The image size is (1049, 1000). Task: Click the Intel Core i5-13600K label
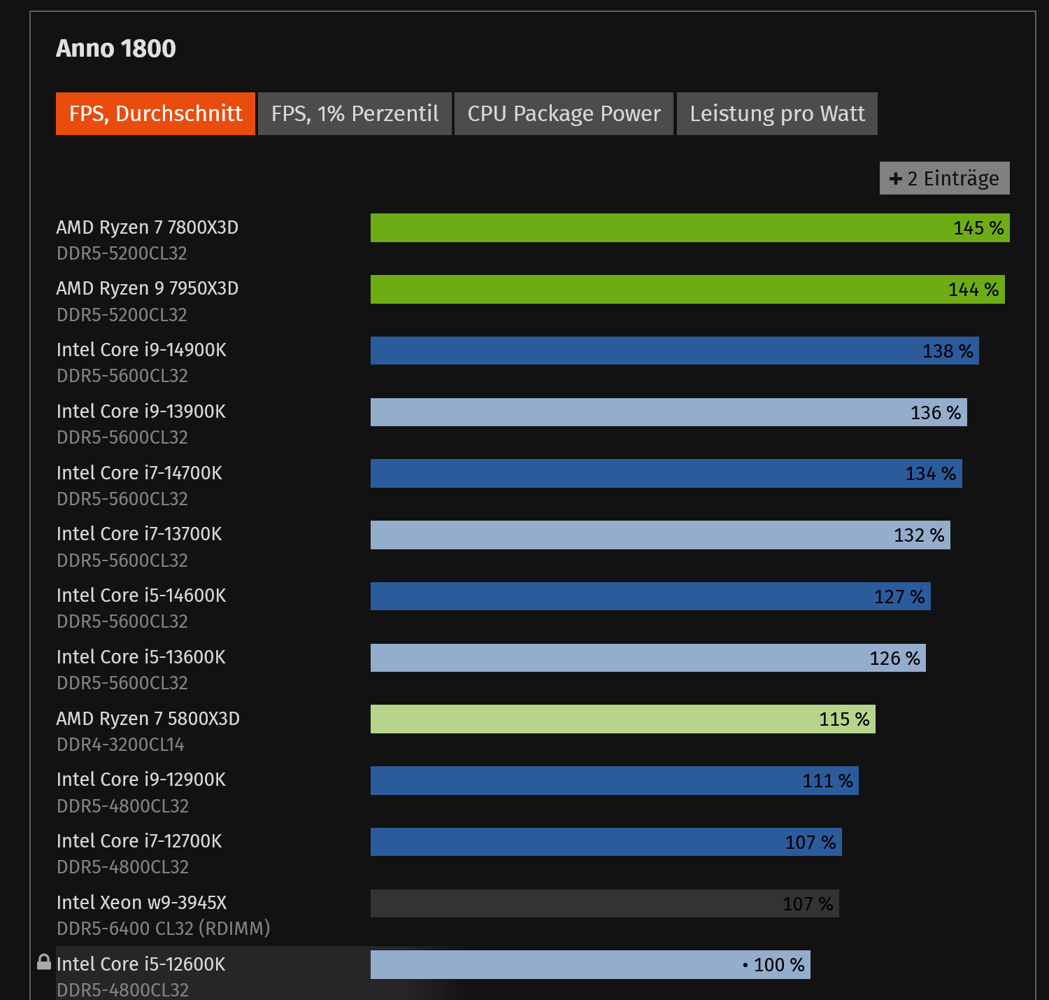141,657
